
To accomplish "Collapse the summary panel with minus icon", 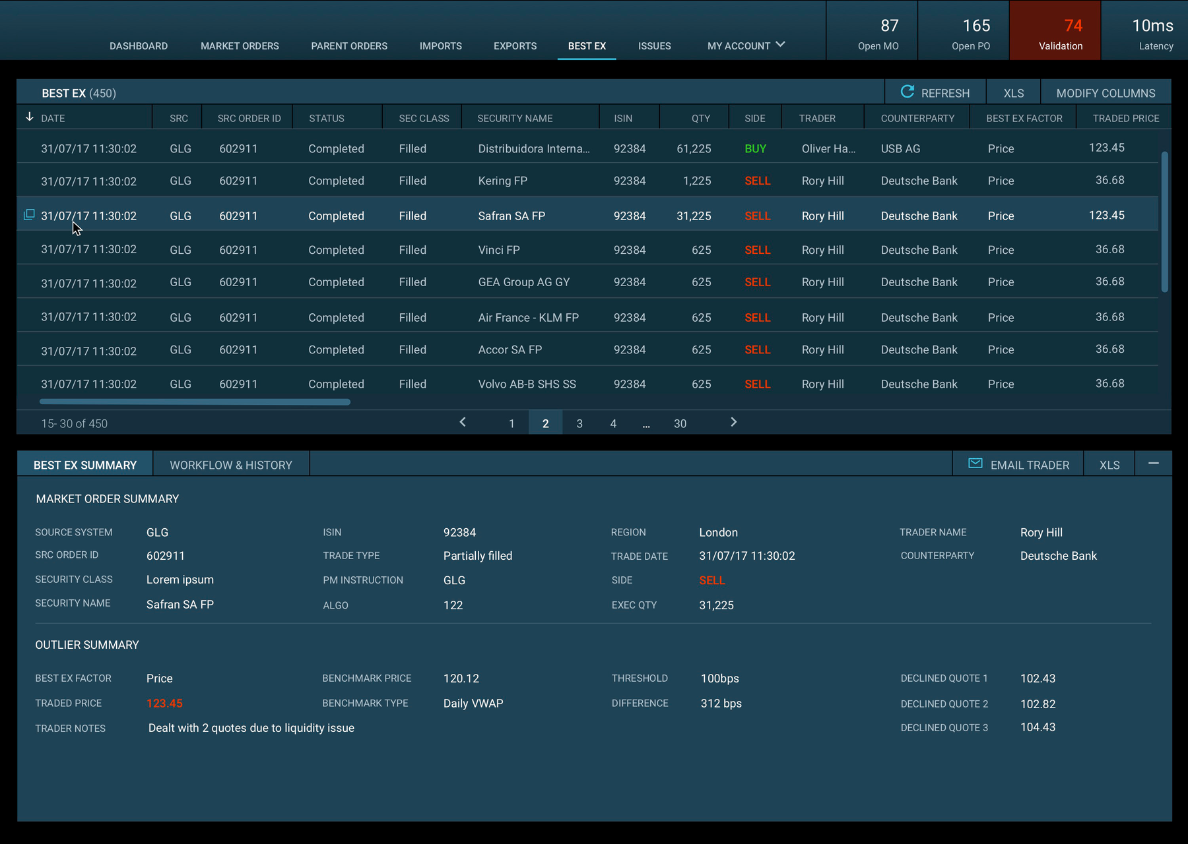I will [1153, 464].
